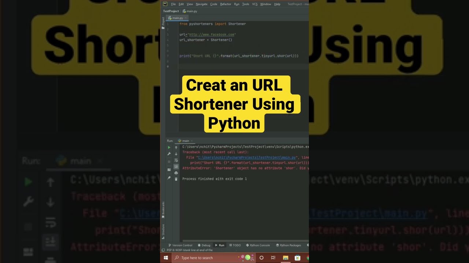Go up the stack trace with up arrow
Image resolution: width=469 pixels, height=263 pixels.
click(176, 148)
